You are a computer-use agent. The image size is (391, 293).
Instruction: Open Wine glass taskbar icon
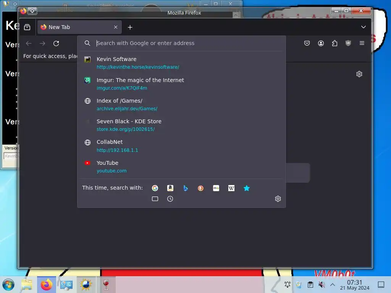[106, 285]
